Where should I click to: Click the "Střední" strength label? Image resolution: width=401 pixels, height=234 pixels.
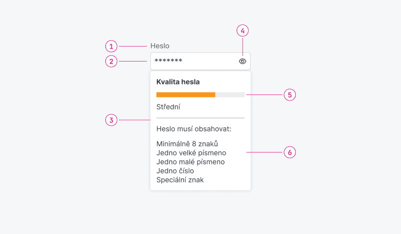168,106
